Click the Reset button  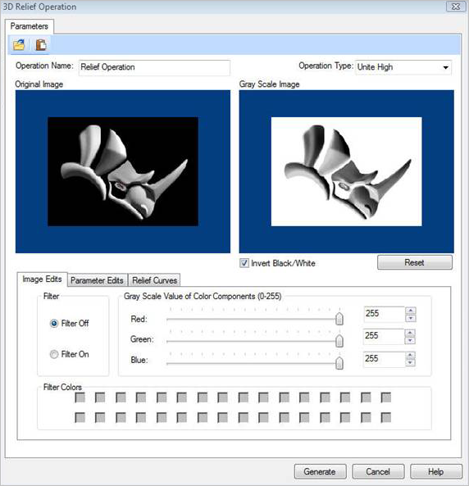414,262
